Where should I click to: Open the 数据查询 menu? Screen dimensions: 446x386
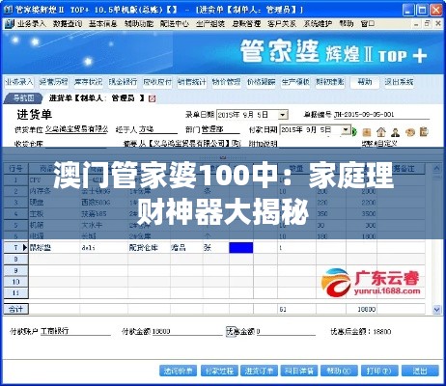coord(68,23)
